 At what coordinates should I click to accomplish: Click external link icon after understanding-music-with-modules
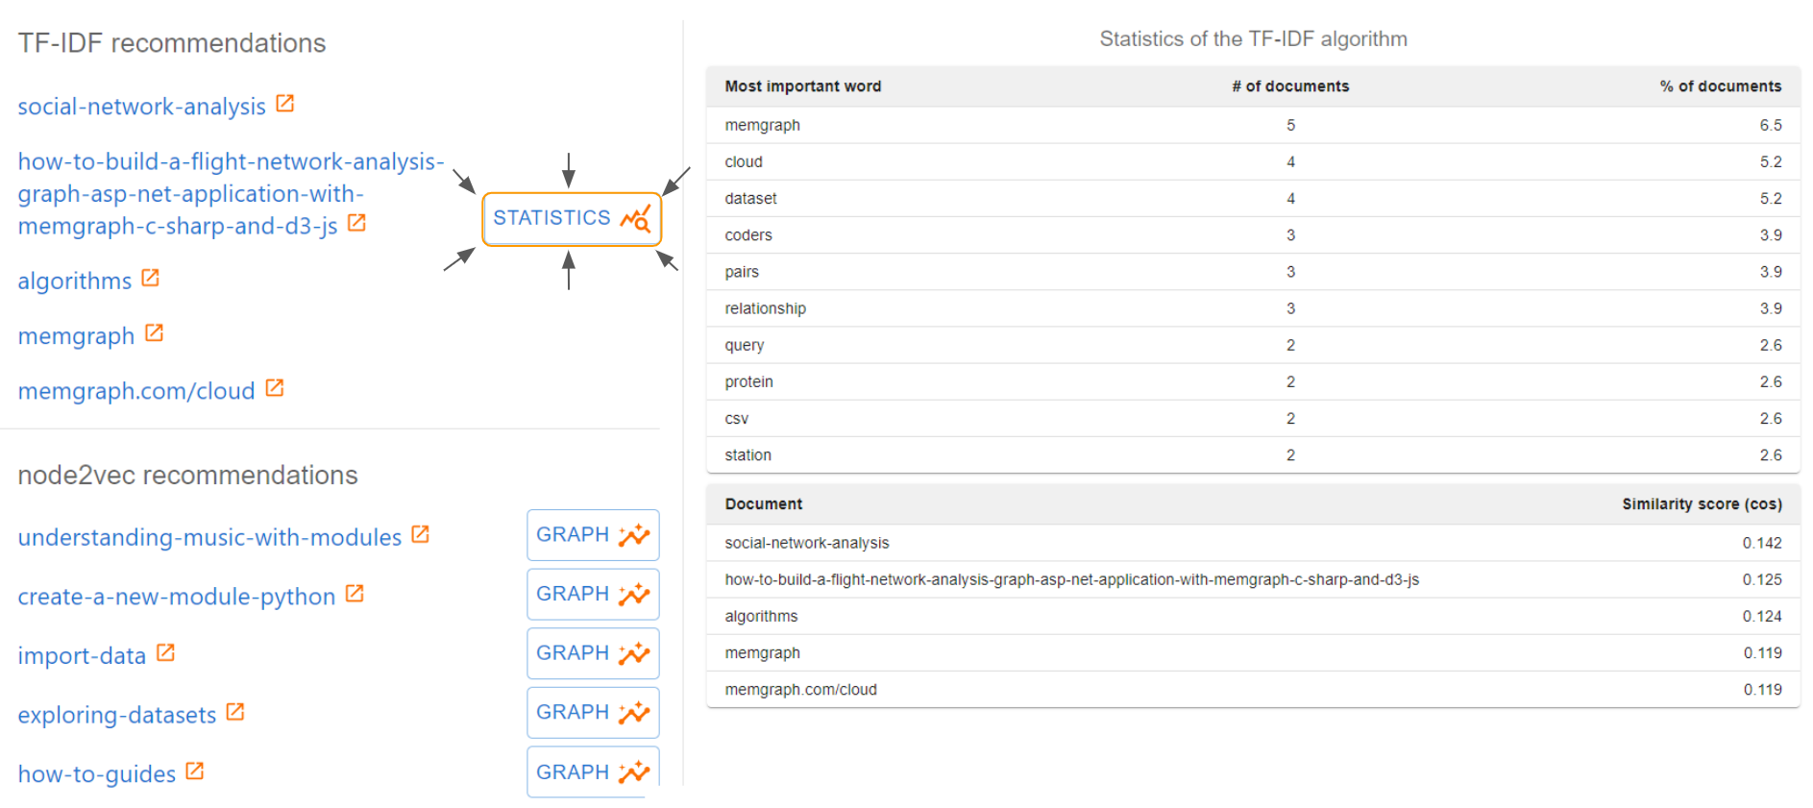click(420, 534)
